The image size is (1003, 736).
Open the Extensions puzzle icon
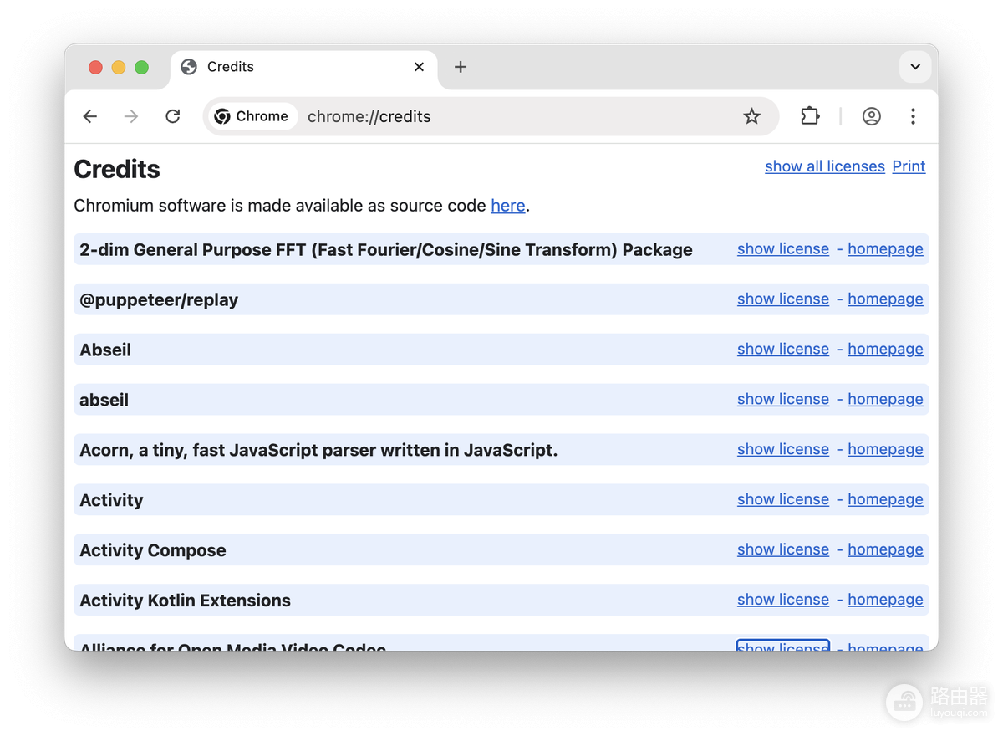[x=810, y=116]
